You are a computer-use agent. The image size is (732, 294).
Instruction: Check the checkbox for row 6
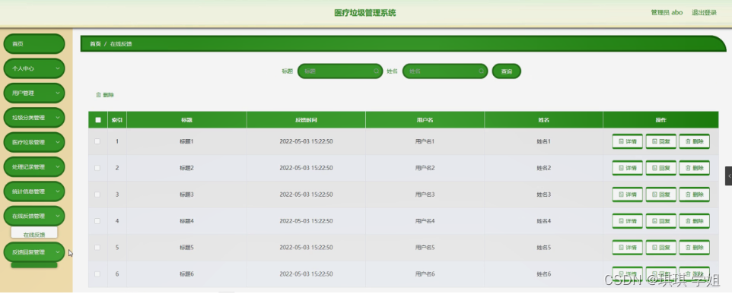[x=97, y=274]
